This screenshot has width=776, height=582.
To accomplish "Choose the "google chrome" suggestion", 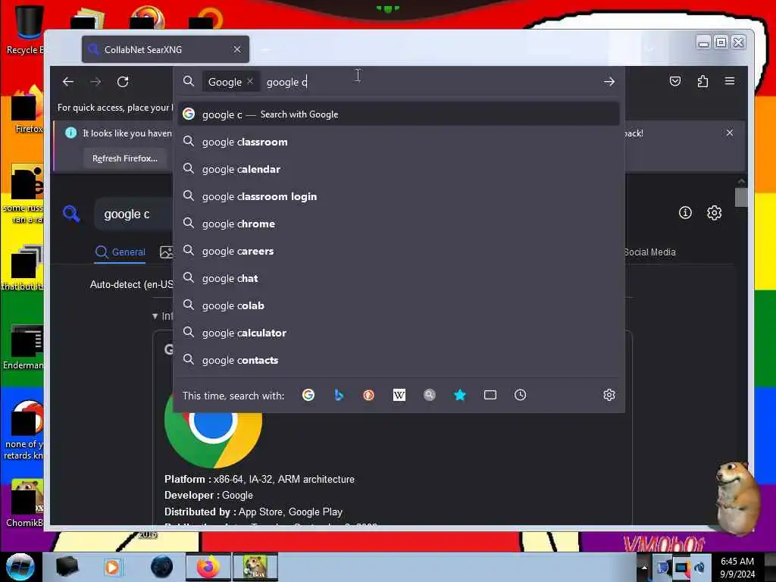I will [399, 224].
